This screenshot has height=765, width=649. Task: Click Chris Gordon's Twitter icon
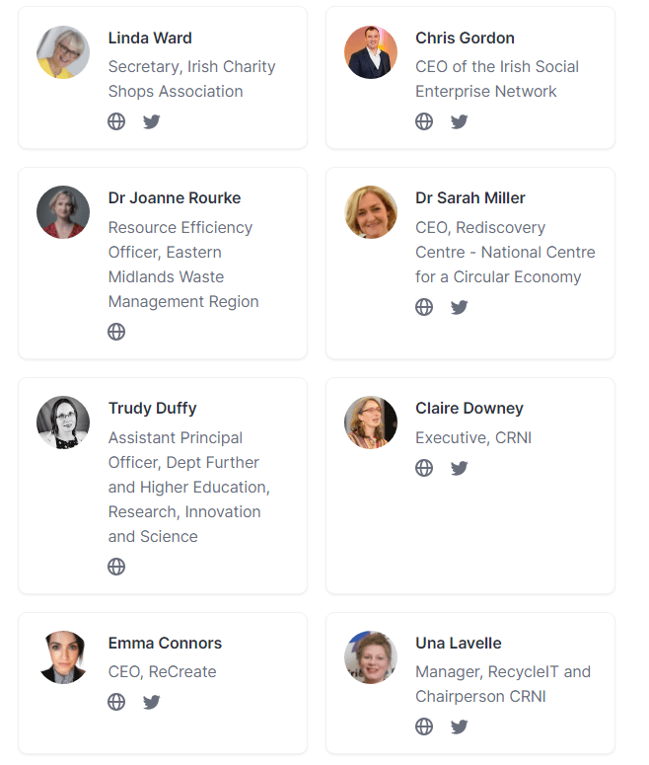pos(459,121)
